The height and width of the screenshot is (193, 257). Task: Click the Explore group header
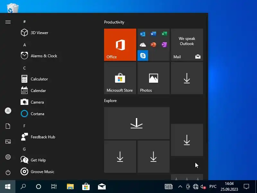(x=110, y=101)
